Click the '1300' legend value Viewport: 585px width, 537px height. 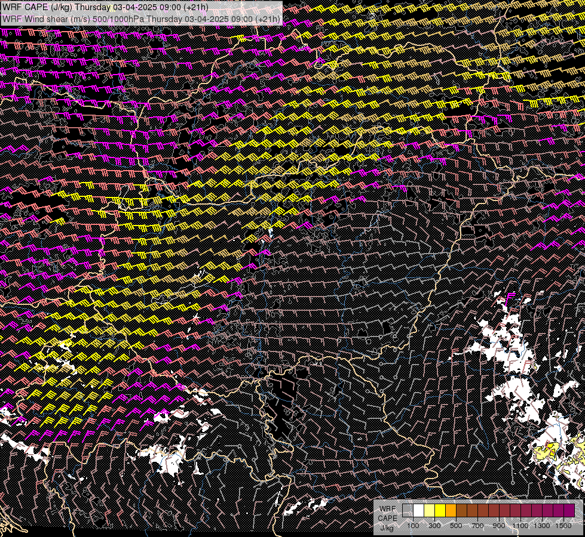(542, 526)
